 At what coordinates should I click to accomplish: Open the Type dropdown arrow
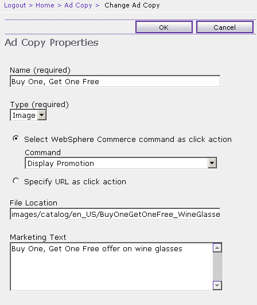[41, 115]
